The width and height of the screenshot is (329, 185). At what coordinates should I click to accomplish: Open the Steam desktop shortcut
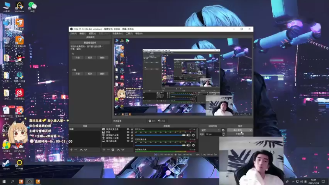[6, 165]
